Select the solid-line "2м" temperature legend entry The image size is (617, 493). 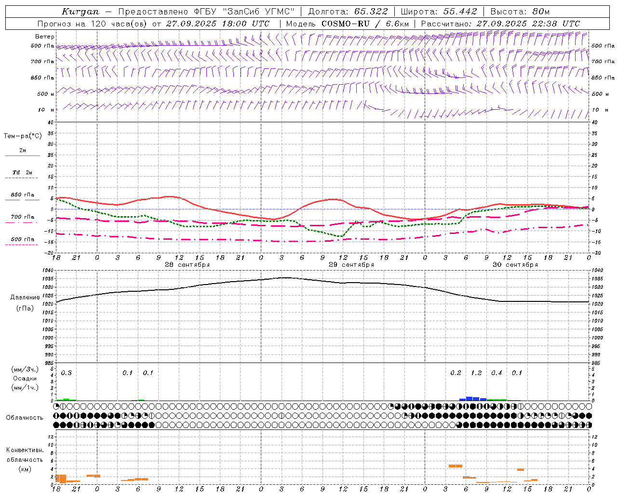tap(23, 151)
